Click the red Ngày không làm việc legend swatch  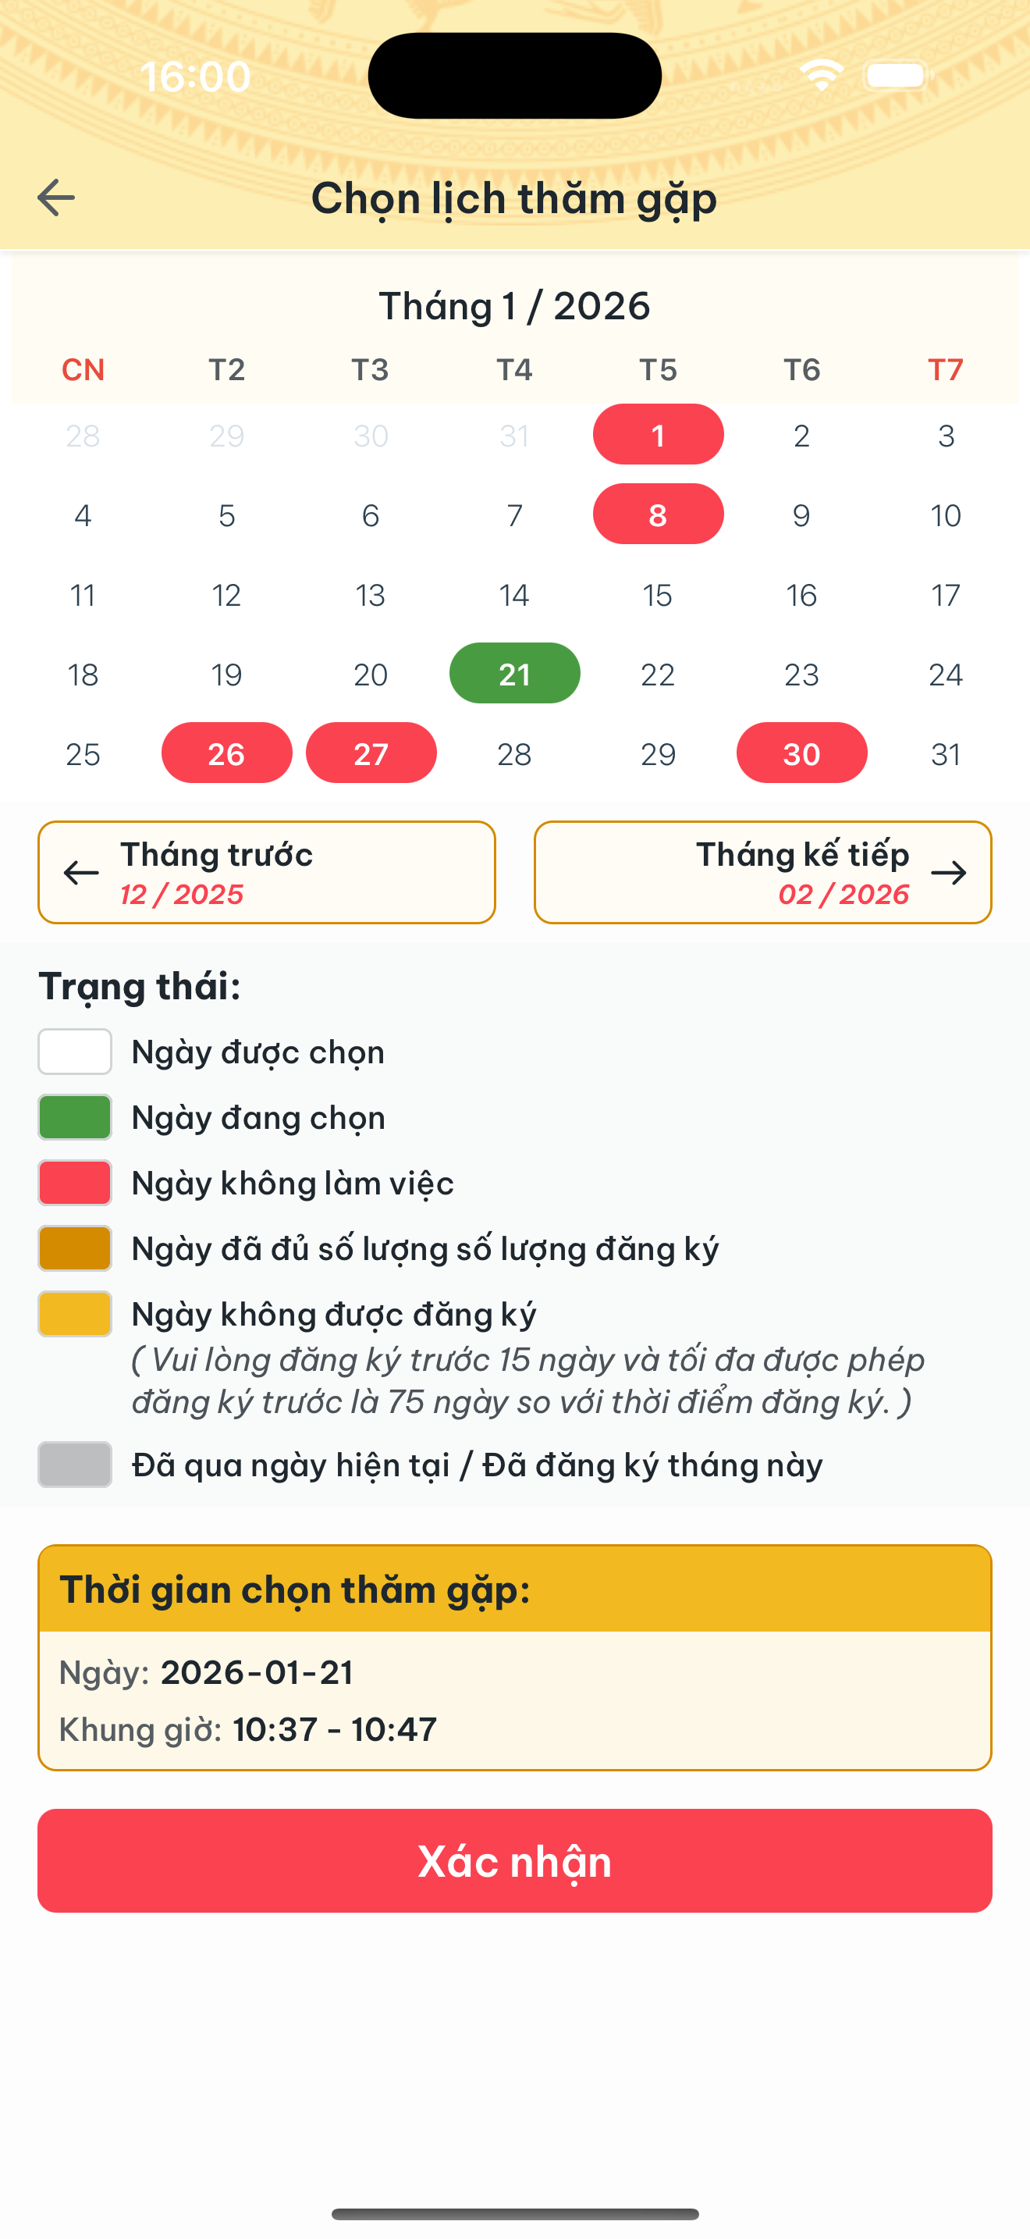pos(75,1182)
